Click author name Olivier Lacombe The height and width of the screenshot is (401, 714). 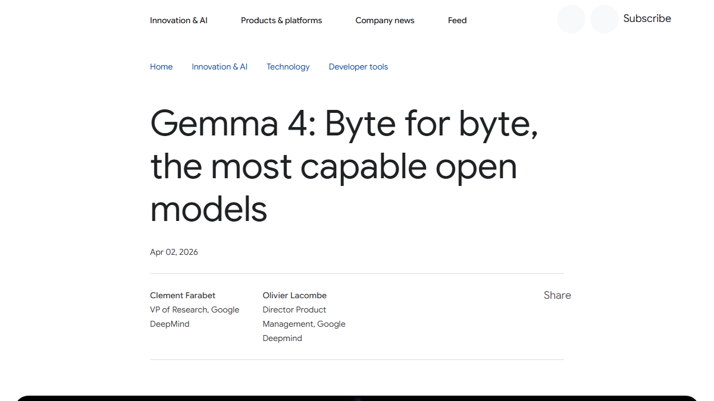(295, 295)
